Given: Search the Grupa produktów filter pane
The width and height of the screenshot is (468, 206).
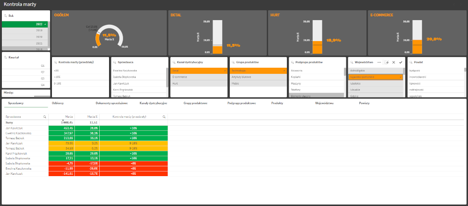Looking at the screenshot, I should pyautogui.click(x=234, y=62).
